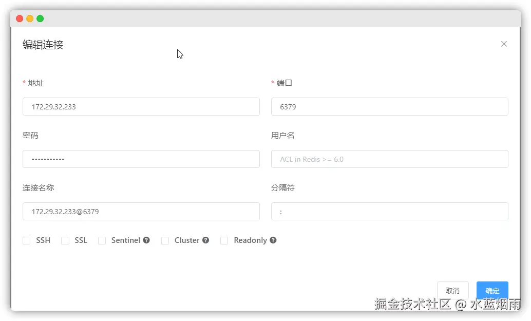Click the 端口 port field showing 6379
The height and width of the screenshot is (321, 531).
389,107
